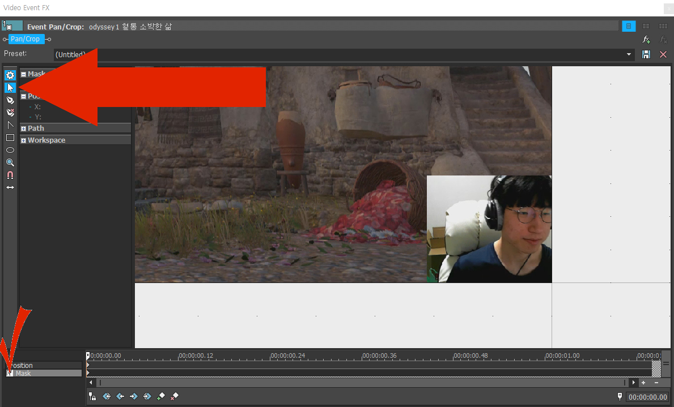Click the horizontal timeline scrollbar track
Screen dimensions: 674x407
(x=362, y=383)
